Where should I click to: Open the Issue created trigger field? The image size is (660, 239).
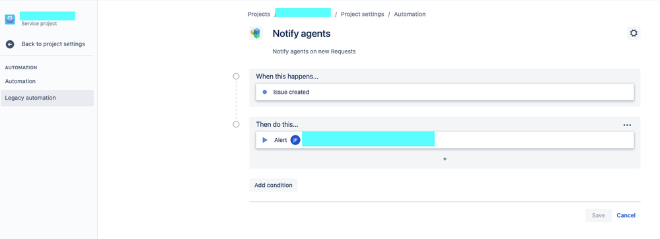(x=445, y=92)
